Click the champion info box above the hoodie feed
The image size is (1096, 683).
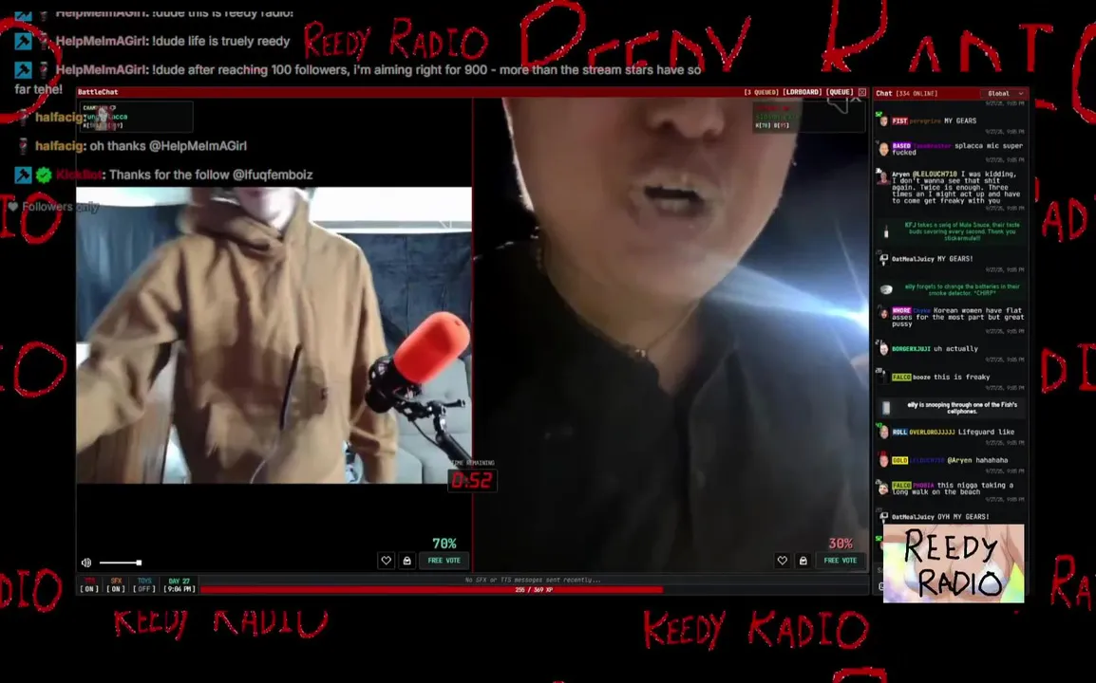point(137,117)
